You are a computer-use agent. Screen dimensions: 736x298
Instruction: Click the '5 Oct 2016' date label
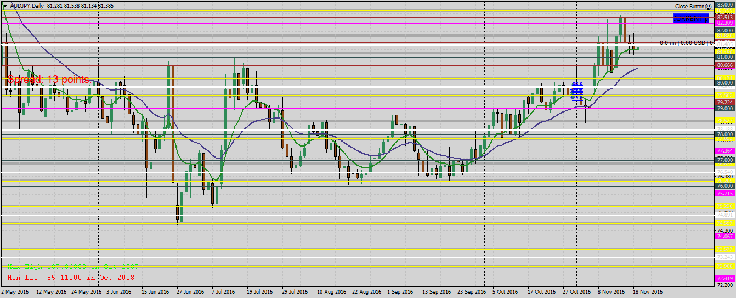point(506,292)
